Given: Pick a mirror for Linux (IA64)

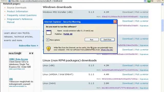Looking at the screenshot, I should [142, 84].
